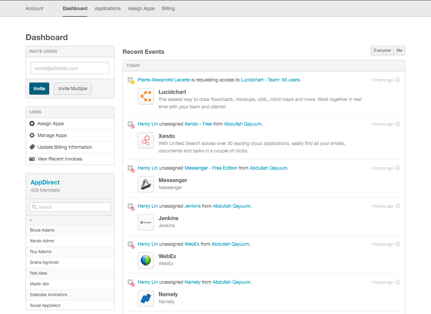Click the clock icon on the Messenger event
Screen dimensions: 431x314
tap(398, 168)
